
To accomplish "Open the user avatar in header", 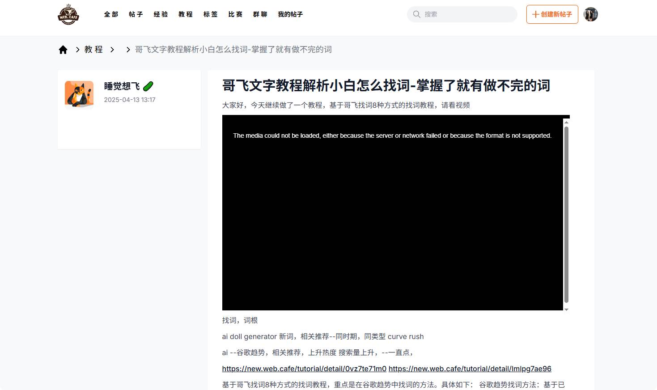I will click(591, 14).
